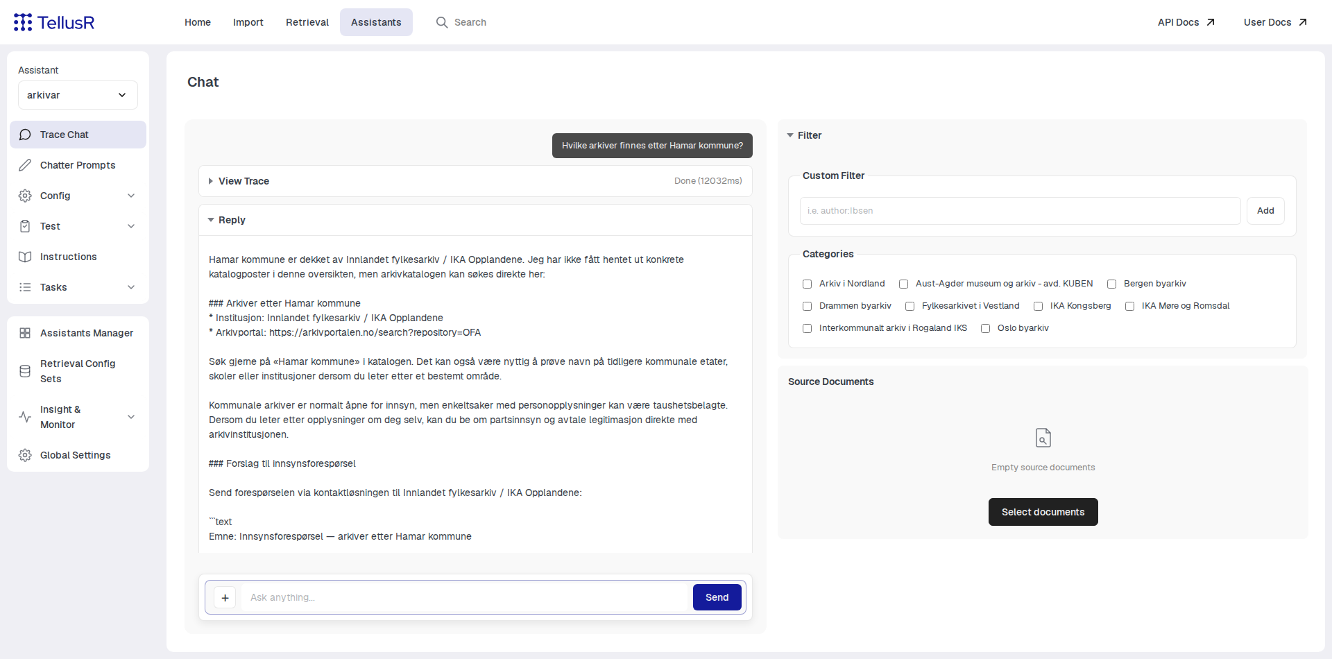Collapse the Filter panel
This screenshot has height=659, width=1332.
[x=804, y=135]
